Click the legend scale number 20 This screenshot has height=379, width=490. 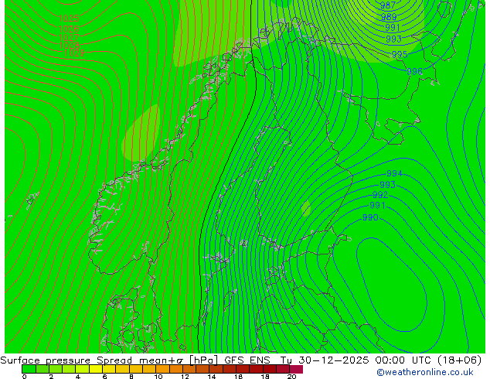(x=291, y=377)
